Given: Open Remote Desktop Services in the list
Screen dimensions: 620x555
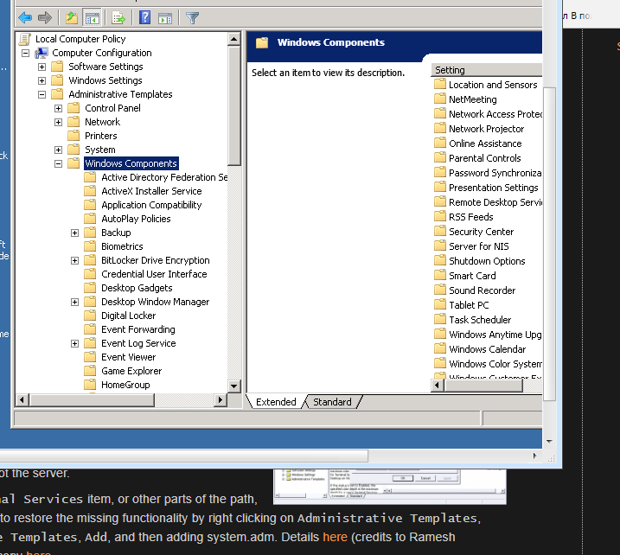Looking at the screenshot, I should pyautogui.click(x=495, y=202).
